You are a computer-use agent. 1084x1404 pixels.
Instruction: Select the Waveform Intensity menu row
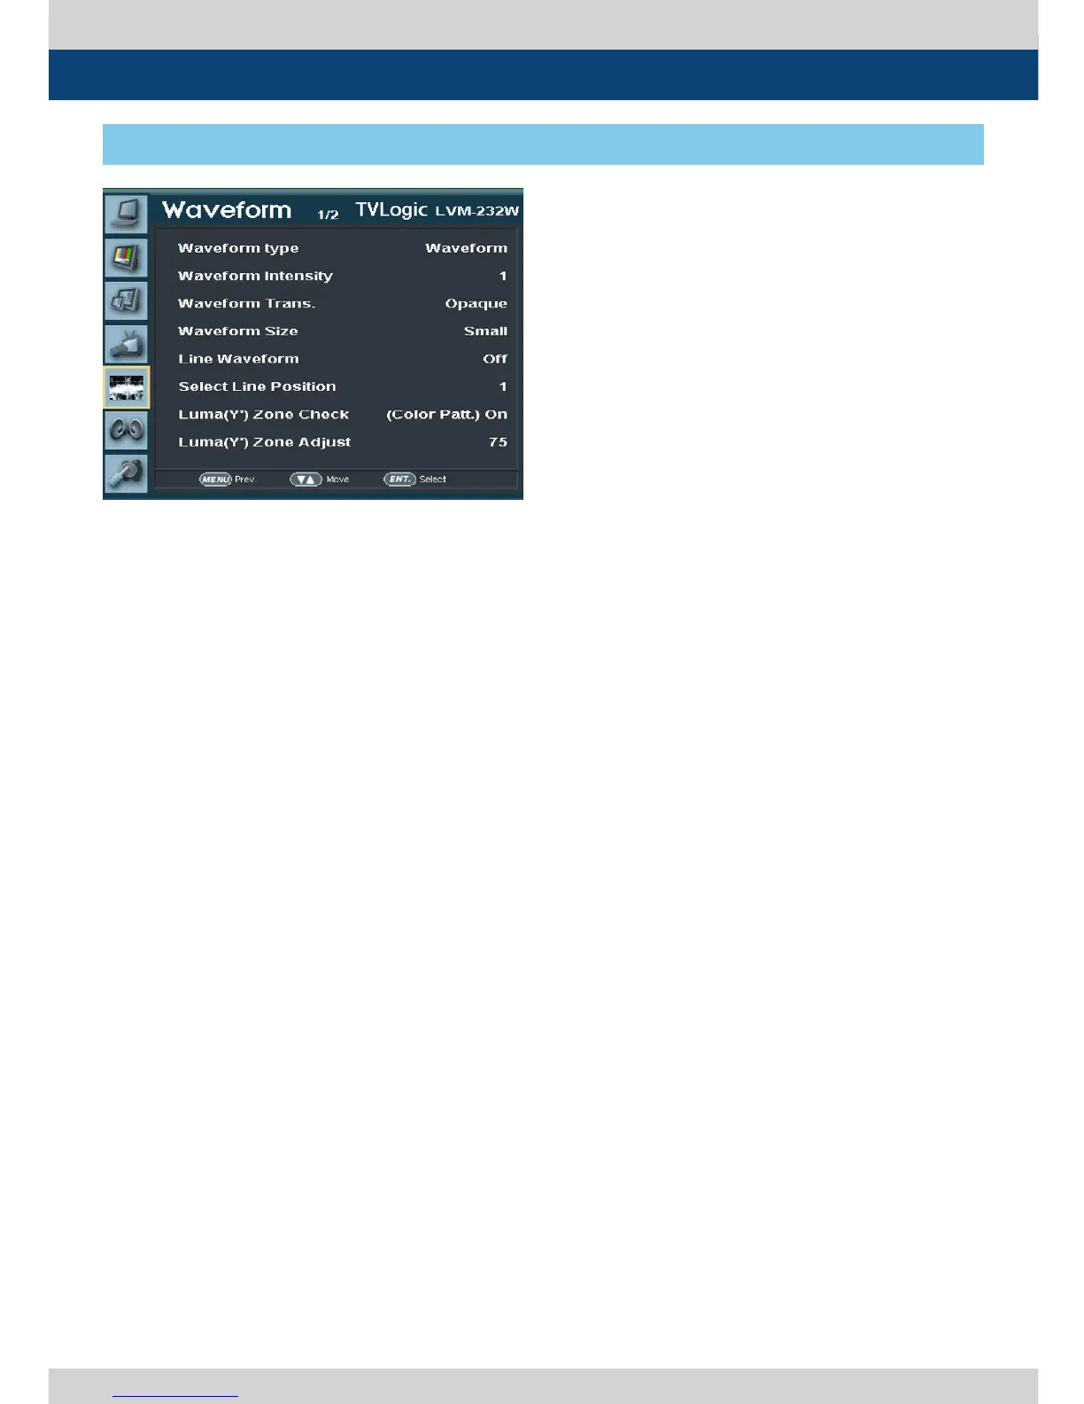pyautogui.click(x=342, y=276)
